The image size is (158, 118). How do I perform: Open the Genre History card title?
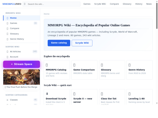(x=137, y=70)
